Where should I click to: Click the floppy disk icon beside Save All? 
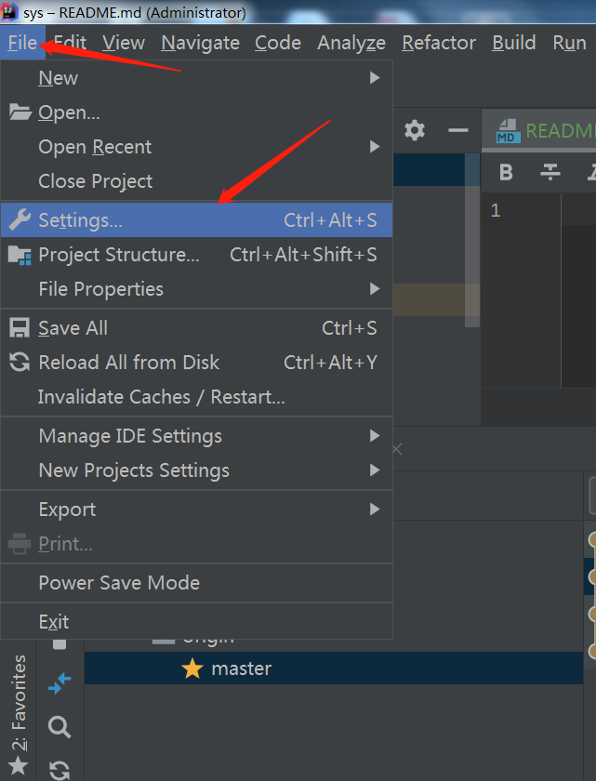click(19, 327)
